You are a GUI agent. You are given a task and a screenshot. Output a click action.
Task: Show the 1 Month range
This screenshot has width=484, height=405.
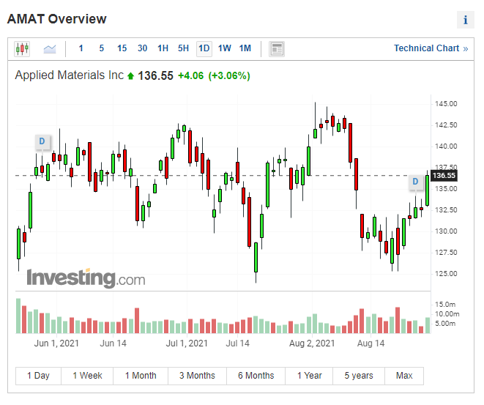[141, 376]
